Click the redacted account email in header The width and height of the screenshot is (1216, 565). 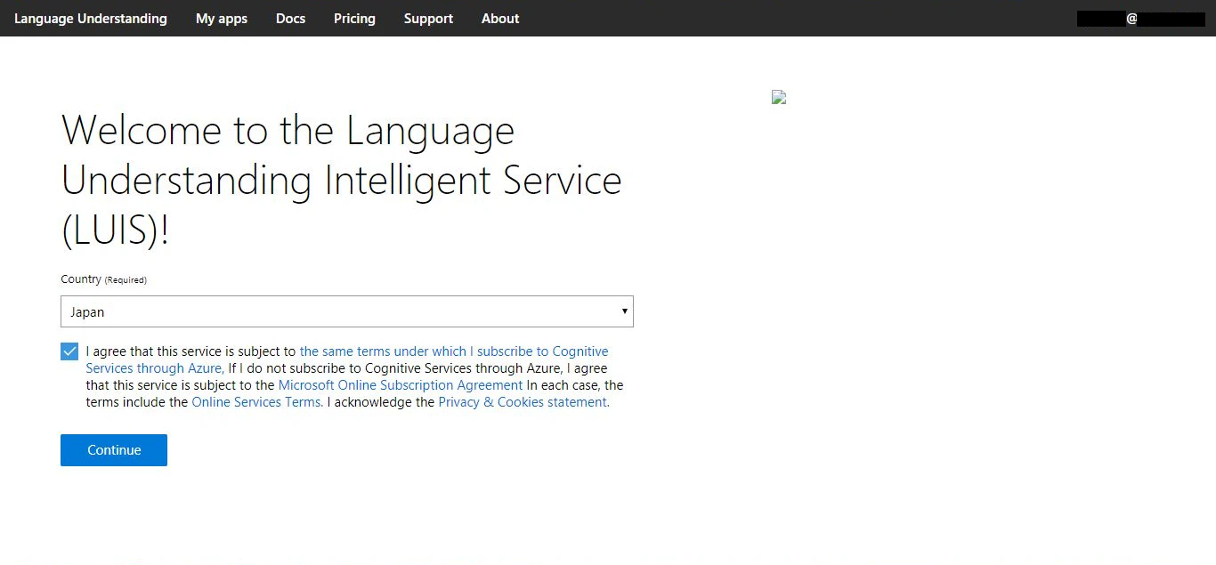1141,19
